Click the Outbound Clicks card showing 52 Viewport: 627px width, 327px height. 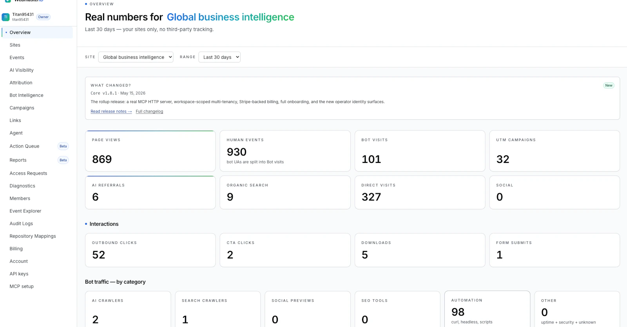point(150,250)
